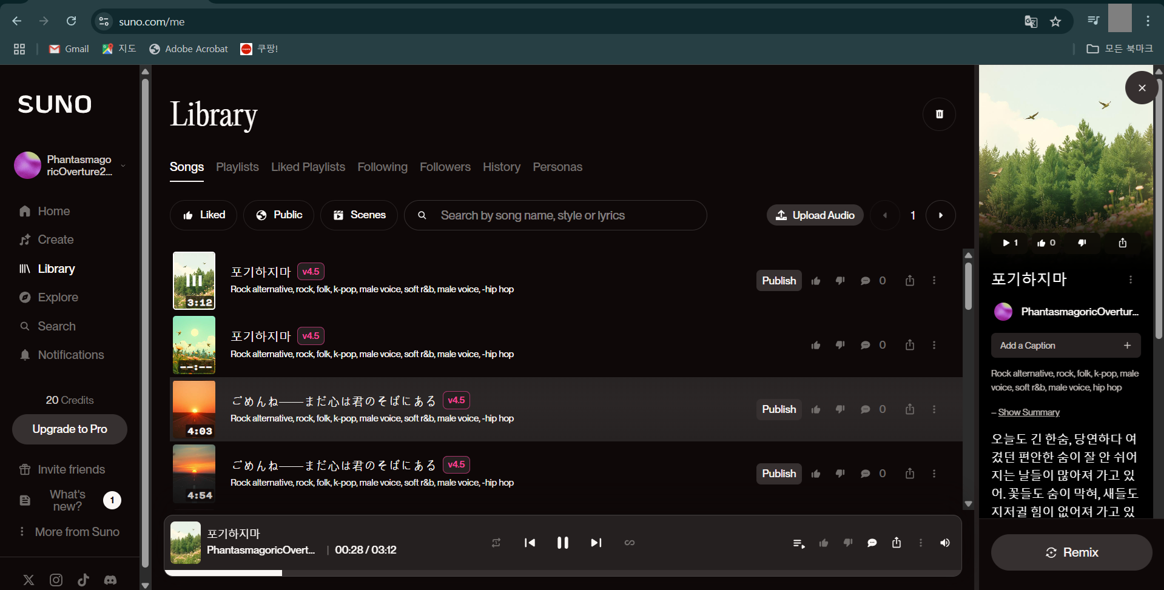Filter songs by Public
This screenshot has height=590, width=1164.
(x=279, y=215)
